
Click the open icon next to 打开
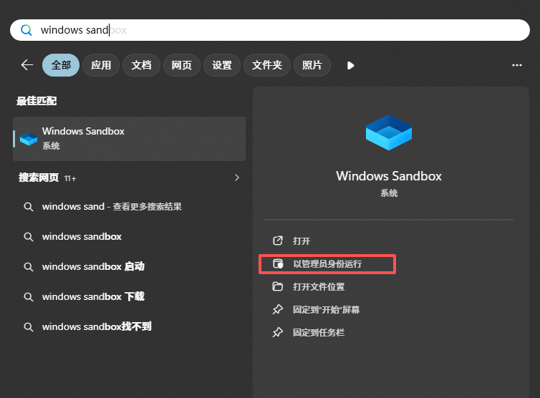[x=278, y=241]
